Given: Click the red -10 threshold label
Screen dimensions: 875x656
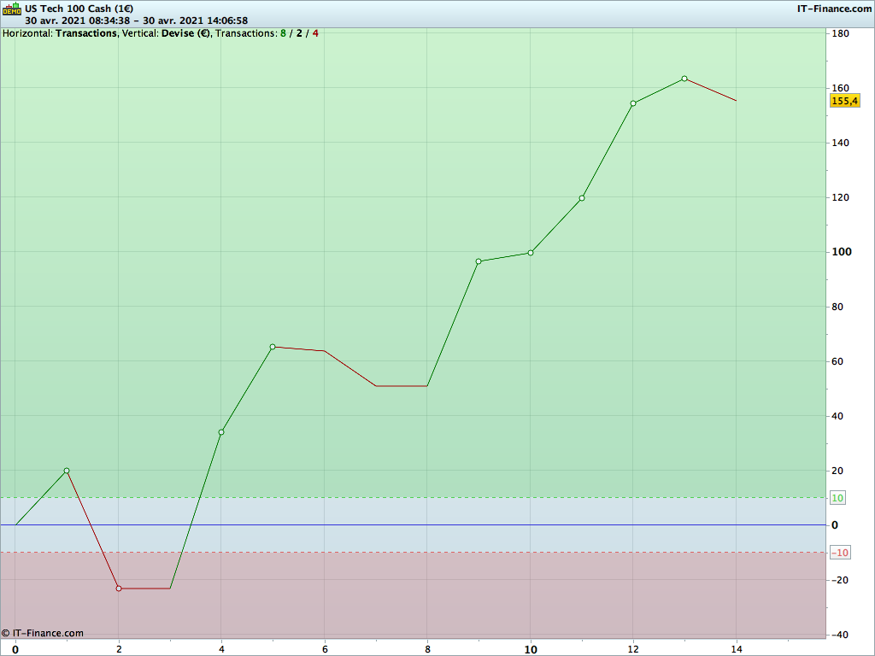Looking at the screenshot, I should pyautogui.click(x=839, y=553).
